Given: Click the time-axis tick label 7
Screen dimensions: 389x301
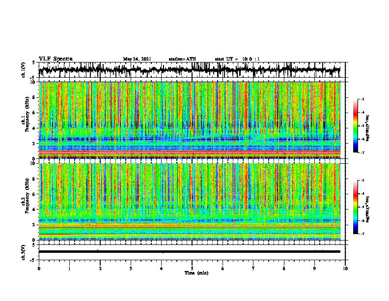Looking at the screenshot, I should pyautogui.click(x=253, y=269).
